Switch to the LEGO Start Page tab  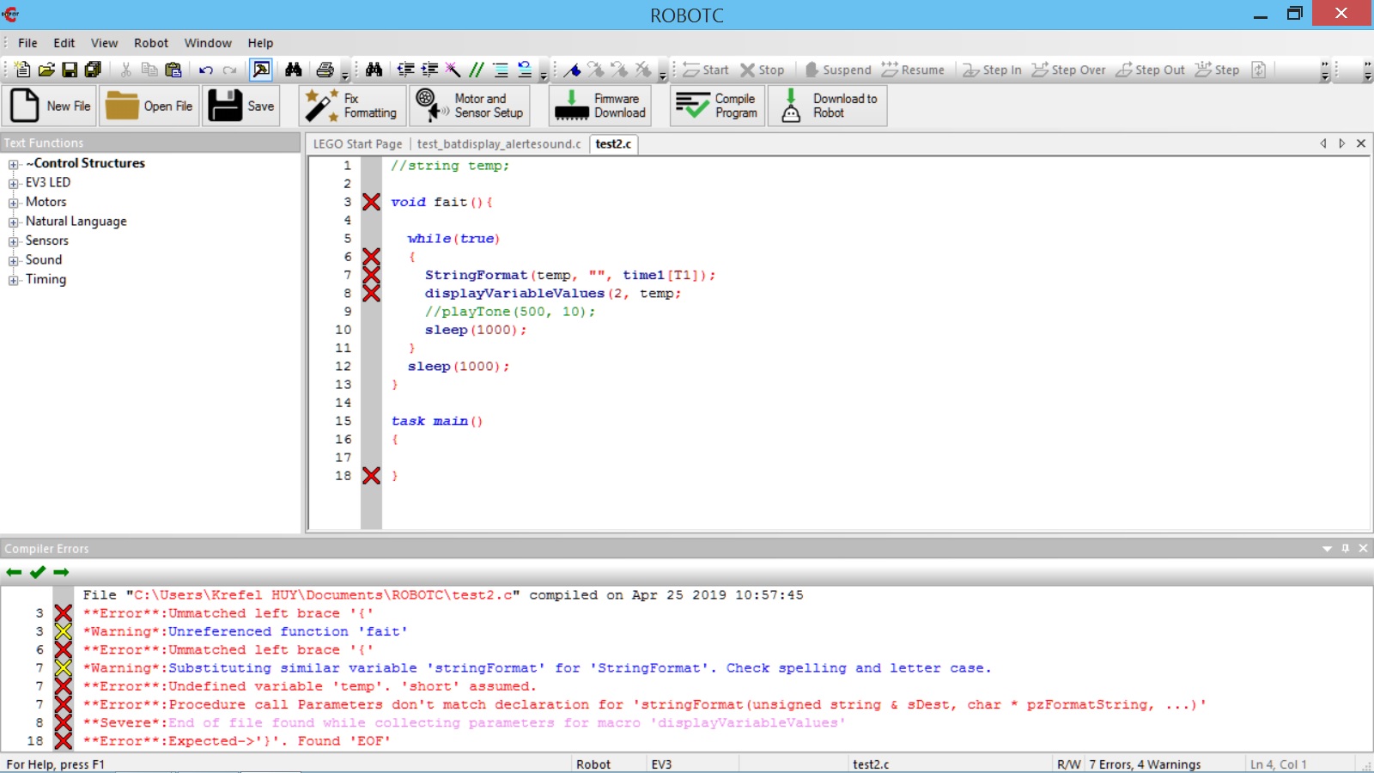coord(357,144)
